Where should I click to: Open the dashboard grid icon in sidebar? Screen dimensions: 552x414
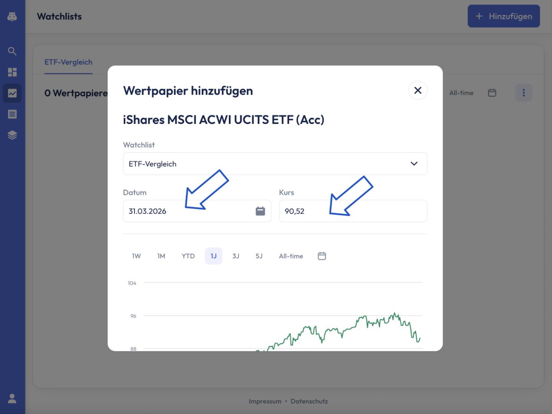pos(12,72)
